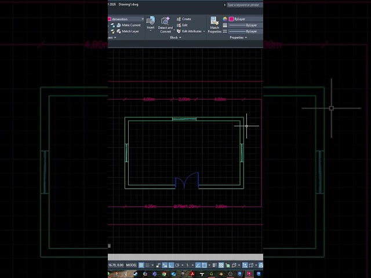
Task: Select the blue double door block
Action: point(187,181)
